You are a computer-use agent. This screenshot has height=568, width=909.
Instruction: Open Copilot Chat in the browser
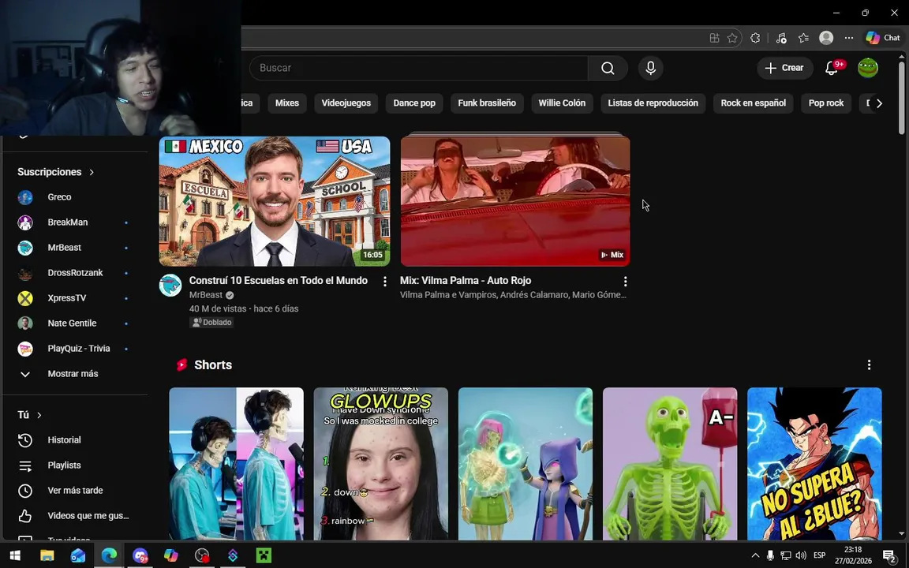coord(882,38)
